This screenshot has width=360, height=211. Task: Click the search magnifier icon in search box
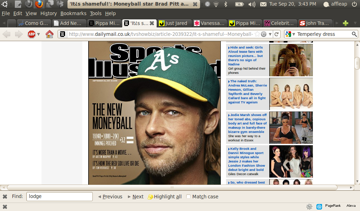(x=354, y=34)
